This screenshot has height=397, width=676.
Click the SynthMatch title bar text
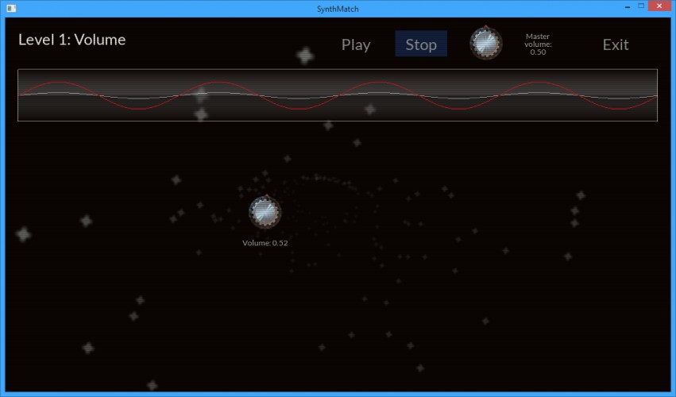click(338, 9)
